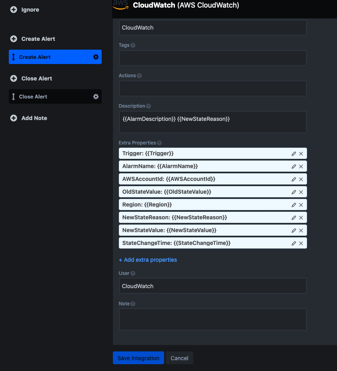
Task: Focus the User field containing CloudWatch
Action: pos(213,286)
